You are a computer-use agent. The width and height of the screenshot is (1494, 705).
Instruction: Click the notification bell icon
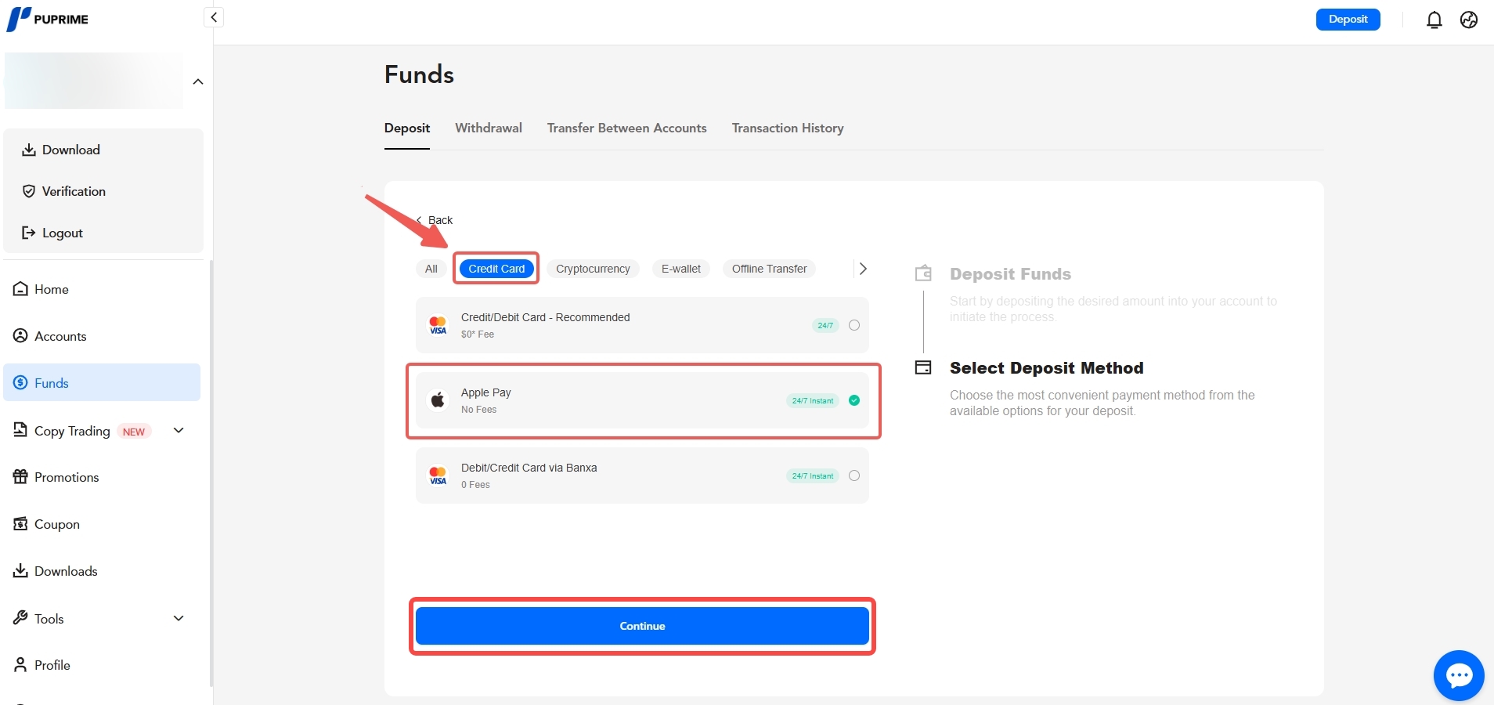tap(1434, 20)
